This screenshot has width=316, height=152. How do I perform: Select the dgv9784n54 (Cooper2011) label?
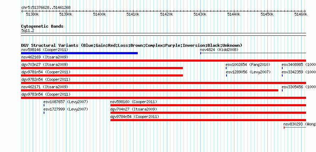pos(135,117)
